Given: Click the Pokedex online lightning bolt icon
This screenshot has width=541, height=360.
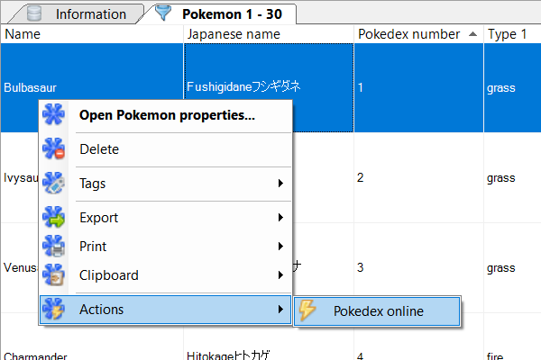Looking at the screenshot, I should tap(308, 311).
